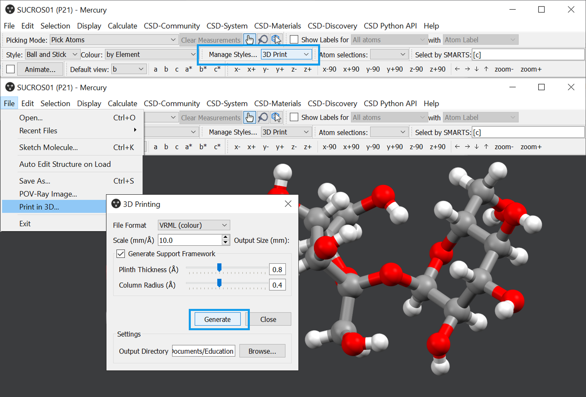Close the 3D Printing dialog with its X

tap(288, 204)
